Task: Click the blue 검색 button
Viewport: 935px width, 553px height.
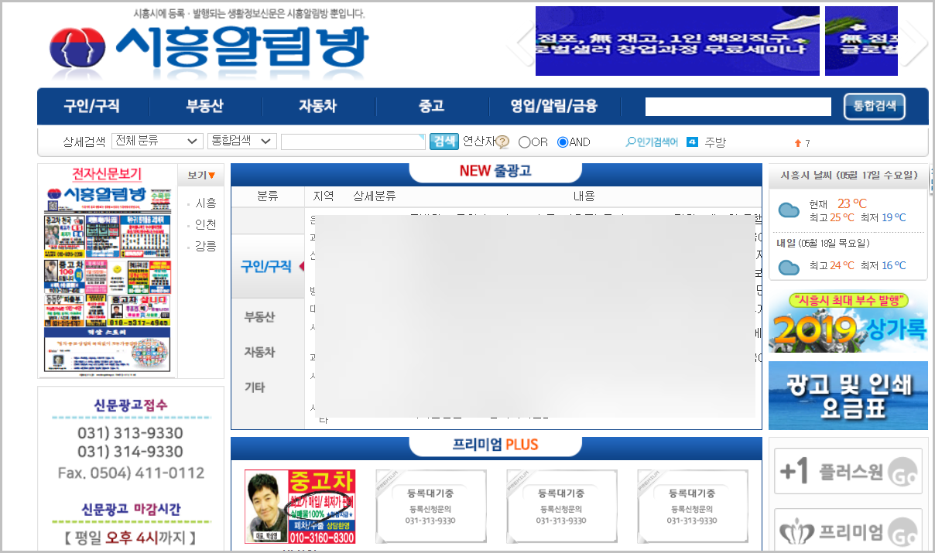Action: click(444, 142)
